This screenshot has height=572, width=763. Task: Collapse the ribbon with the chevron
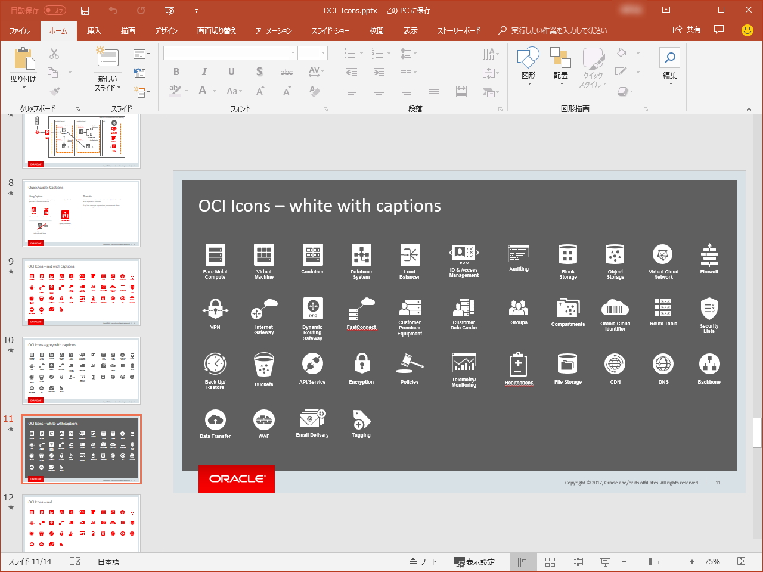point(749,109)
